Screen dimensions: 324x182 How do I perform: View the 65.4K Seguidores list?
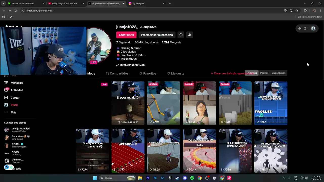pos(147,42)
